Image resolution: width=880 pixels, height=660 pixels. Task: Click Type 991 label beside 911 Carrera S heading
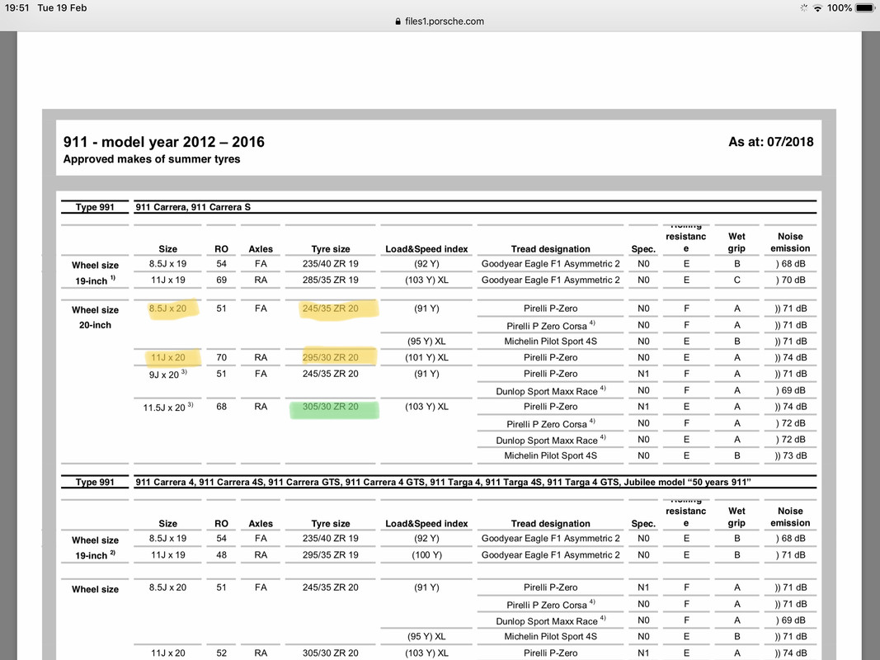95,207
